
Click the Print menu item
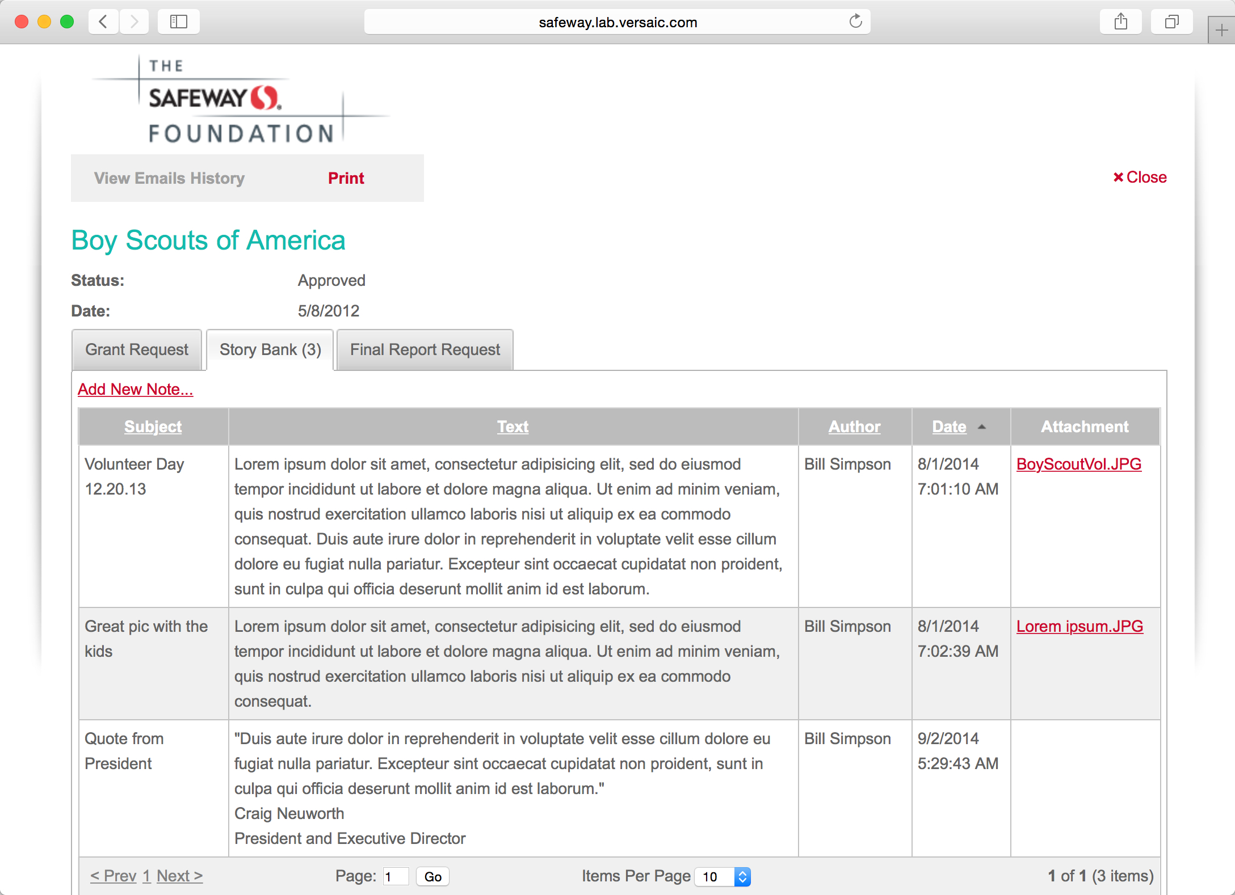click(x=346, y=178)
